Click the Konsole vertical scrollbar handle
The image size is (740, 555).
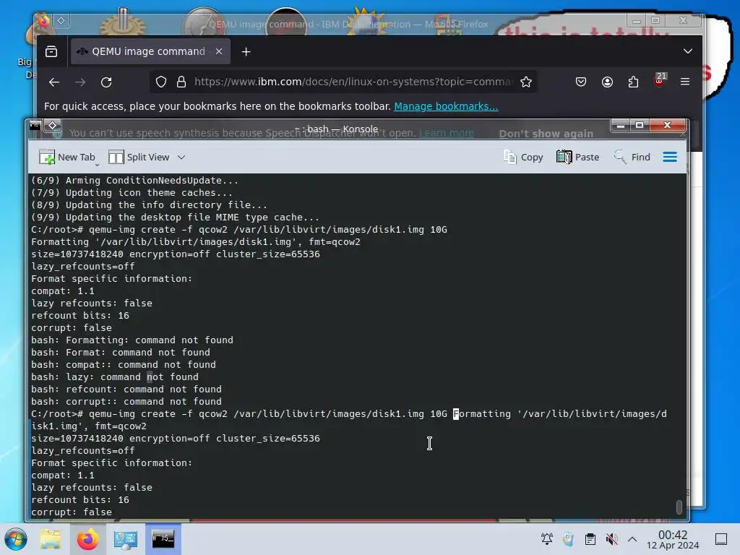pyautogui.click(x=679, y=507)
